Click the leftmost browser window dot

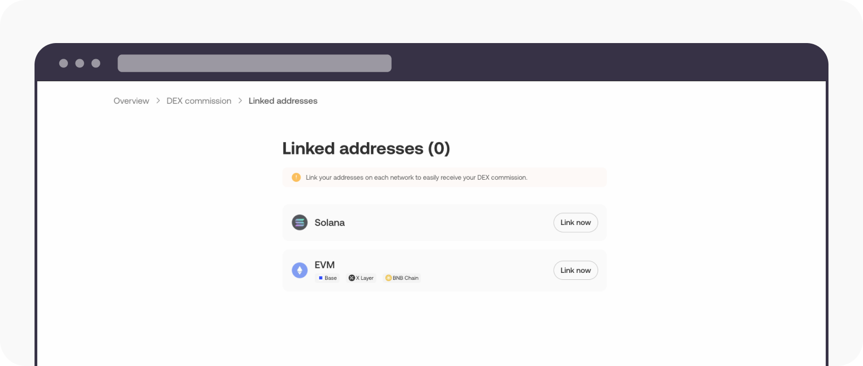64,63
